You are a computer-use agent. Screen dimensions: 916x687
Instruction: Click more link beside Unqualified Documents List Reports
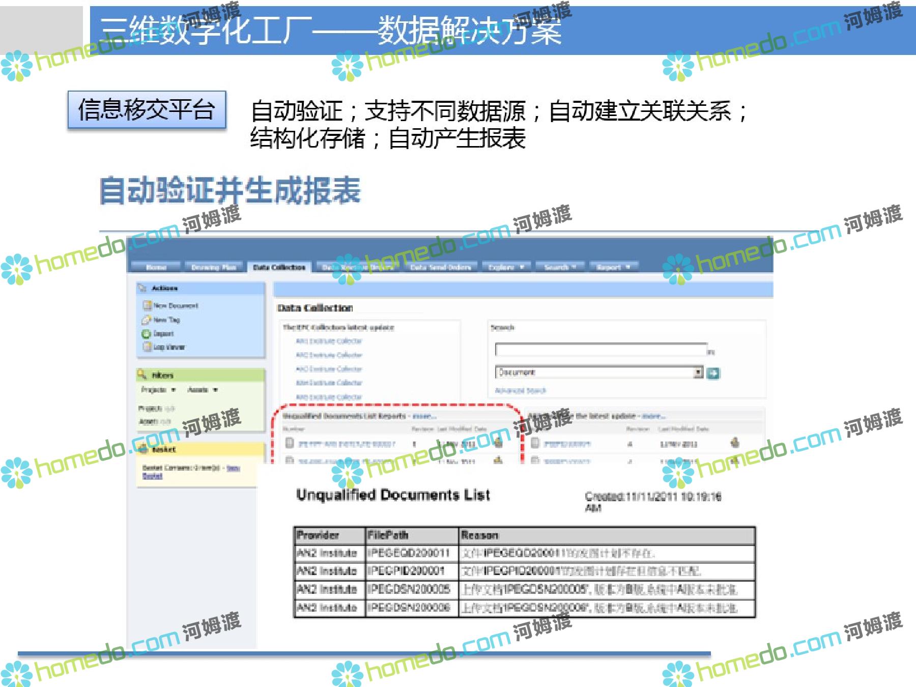(424, 416)
